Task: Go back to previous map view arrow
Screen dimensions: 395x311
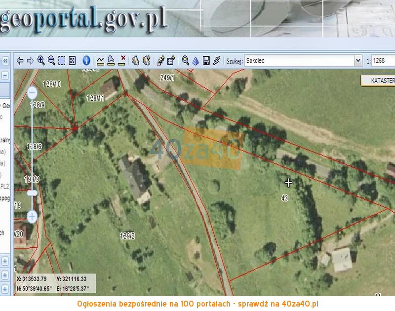Action: 20,61
